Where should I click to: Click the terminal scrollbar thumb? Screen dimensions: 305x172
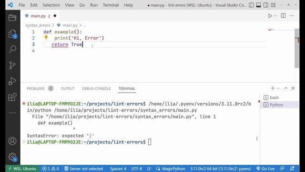click(257, 139)
